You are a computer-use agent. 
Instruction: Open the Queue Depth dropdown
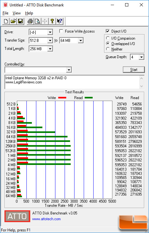pos(141,57)
